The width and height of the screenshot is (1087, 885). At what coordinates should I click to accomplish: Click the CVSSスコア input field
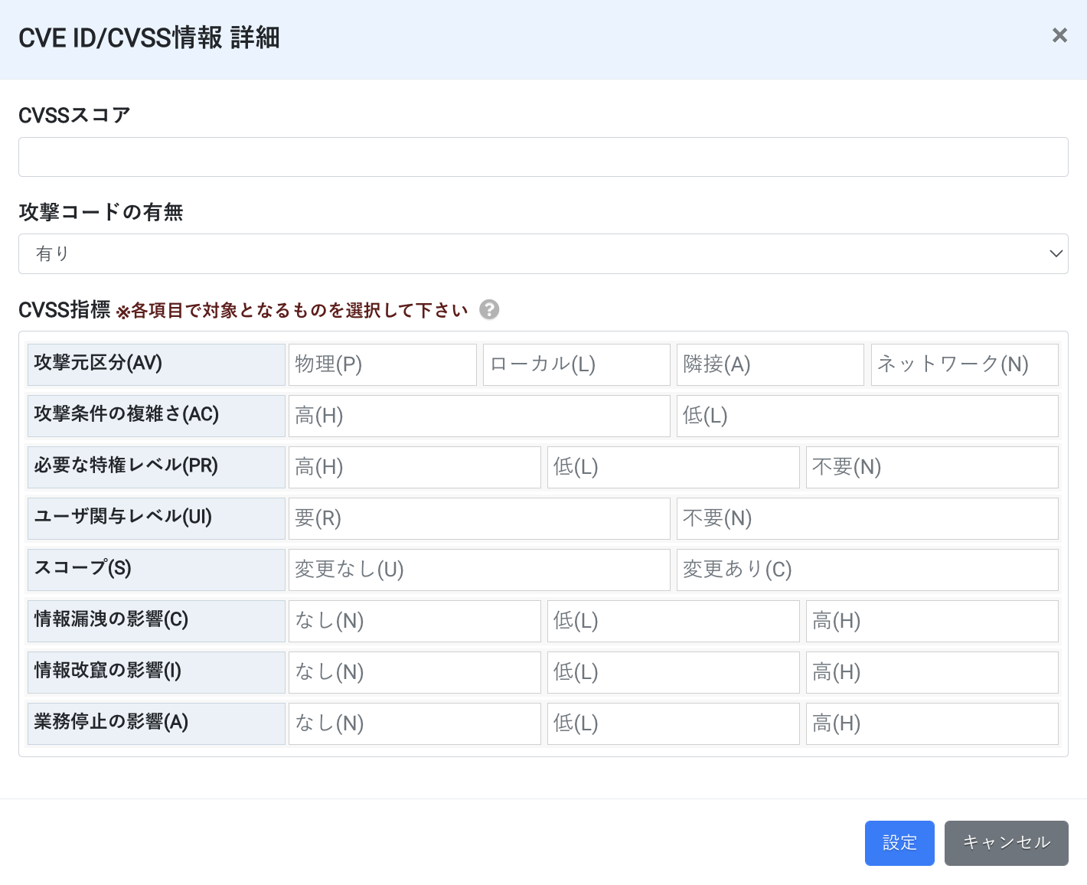click(x=543, y=157)
